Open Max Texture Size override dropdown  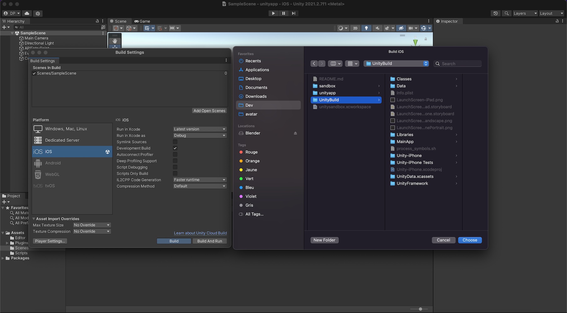92,225
